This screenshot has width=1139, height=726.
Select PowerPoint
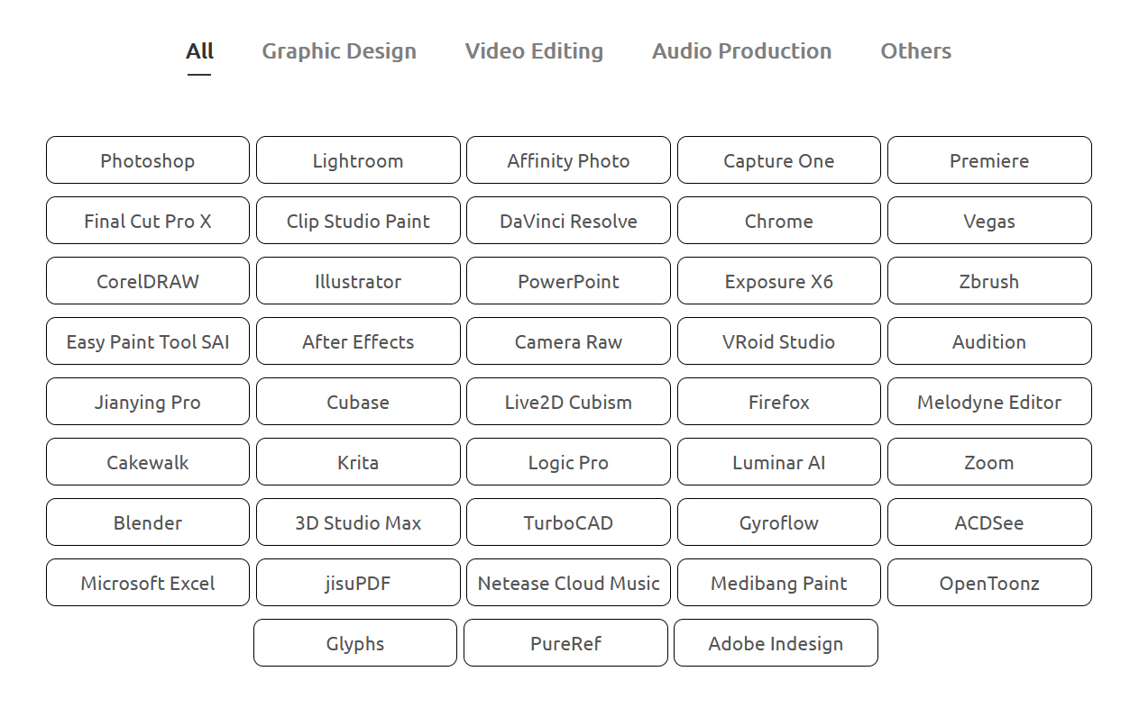point(568,281)
